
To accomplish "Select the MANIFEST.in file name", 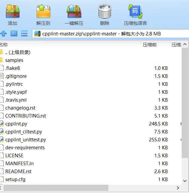I will (x=19, y=164).
